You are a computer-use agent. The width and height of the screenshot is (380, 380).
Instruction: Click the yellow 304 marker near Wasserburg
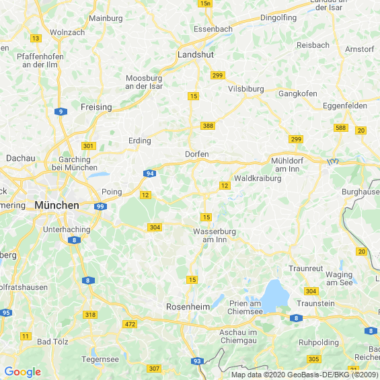pos(155,227)
